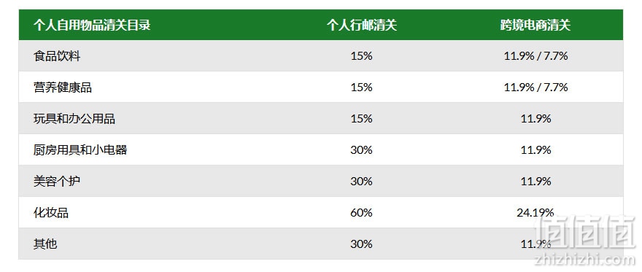The width and height of the screenshot is (642, 272).
Task: Click the 个人行邮清关 column header
Action: [x=362, y=26]
